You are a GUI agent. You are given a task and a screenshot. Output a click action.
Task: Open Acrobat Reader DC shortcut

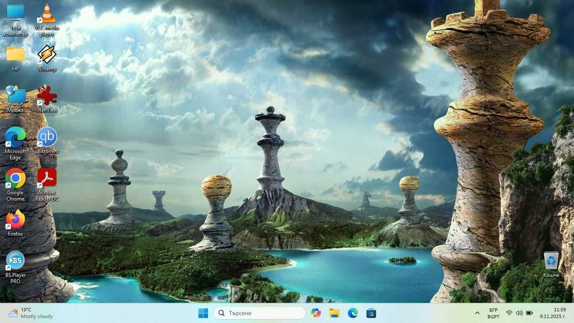(x=47, y=185)
